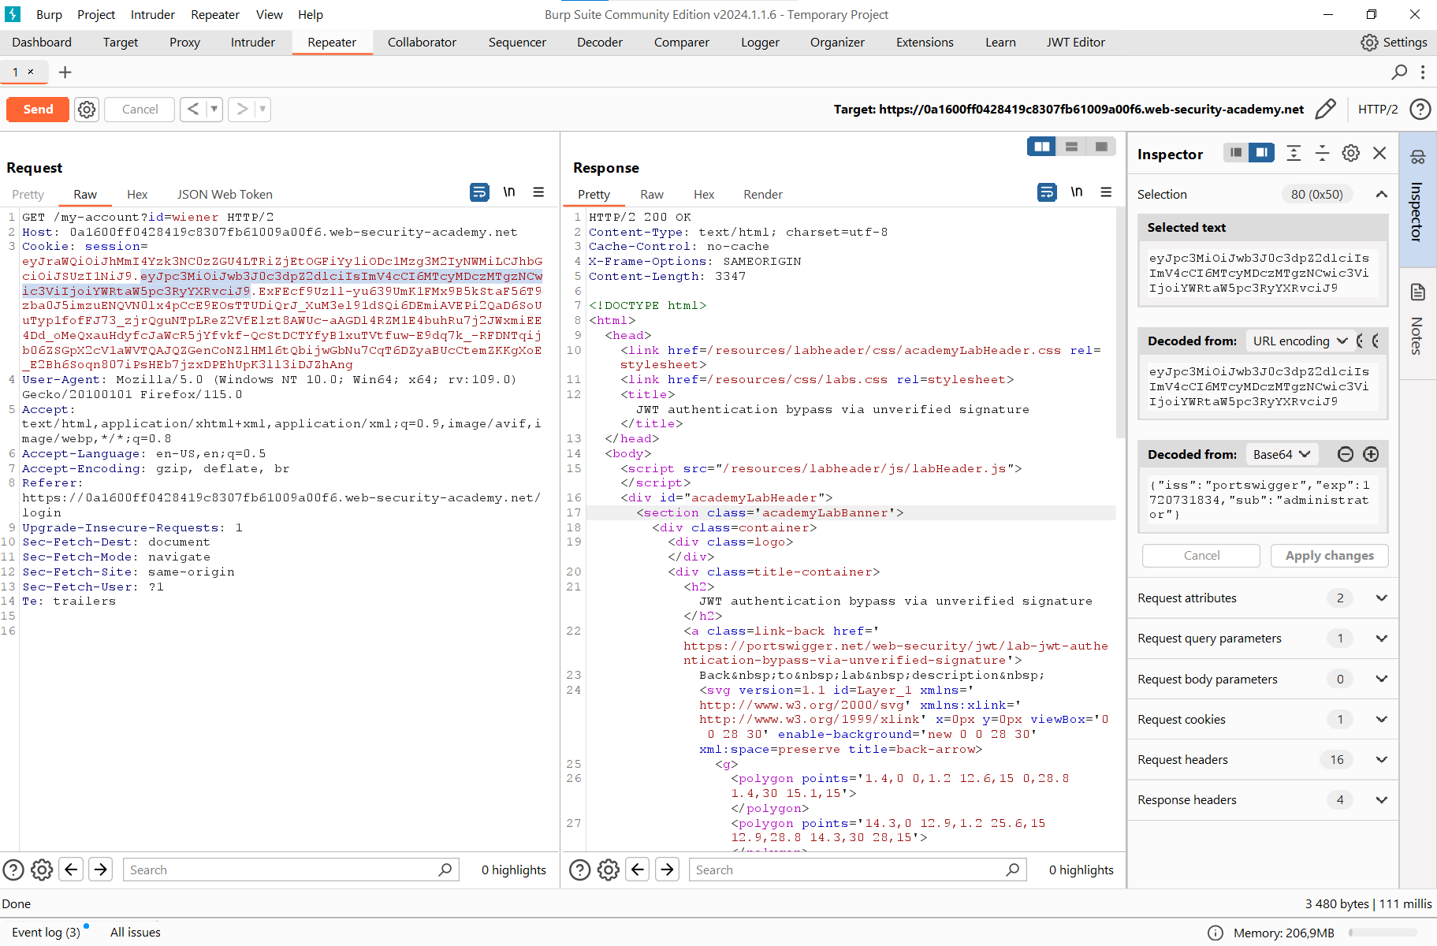The image size is (1437, 946).
Task: Switch request view to Hex
Action: (x=137, y=194)
